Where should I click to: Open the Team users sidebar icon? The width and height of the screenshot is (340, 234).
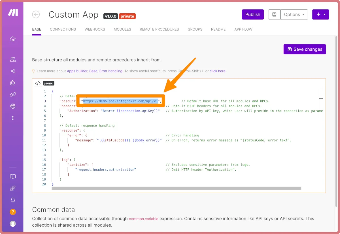13,59
